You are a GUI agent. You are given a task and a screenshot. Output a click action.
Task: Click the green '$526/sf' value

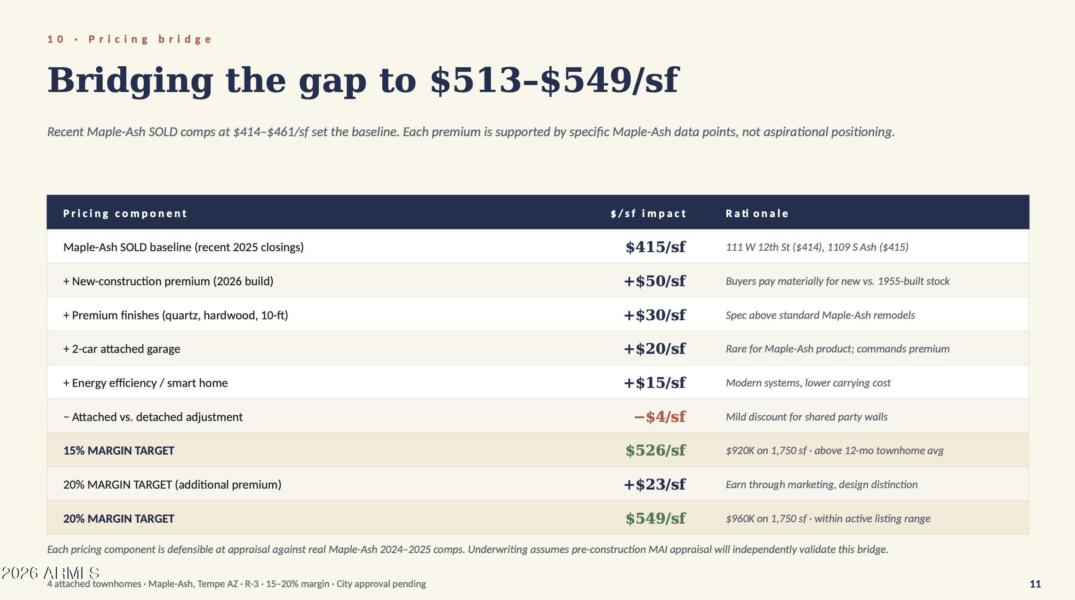click(x=655, y=450)
